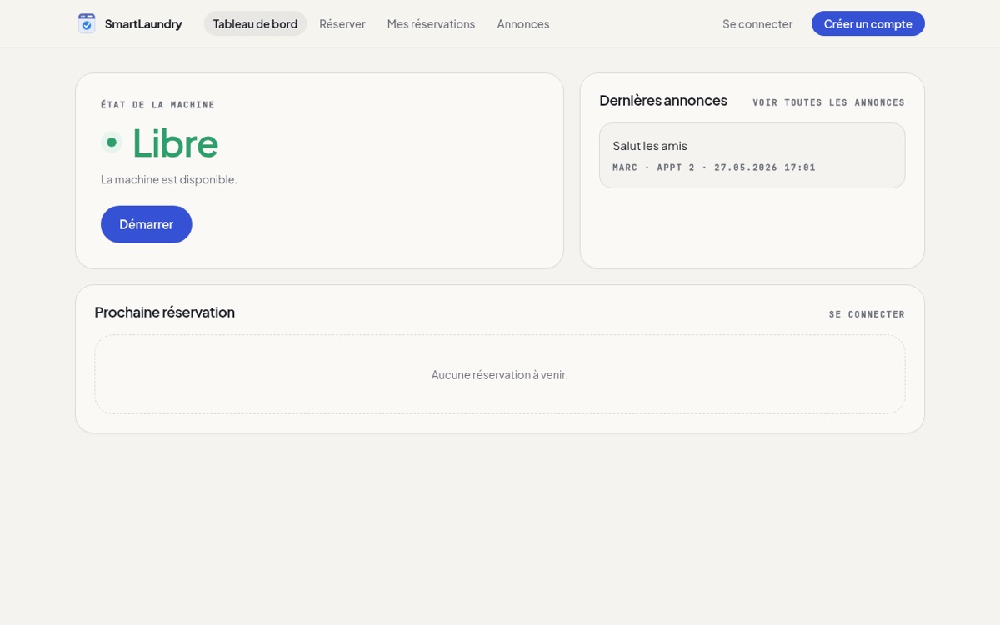Click the Dernières annonces heading
Viewport: 1000px width, 625px height.
tap(663, 101)
